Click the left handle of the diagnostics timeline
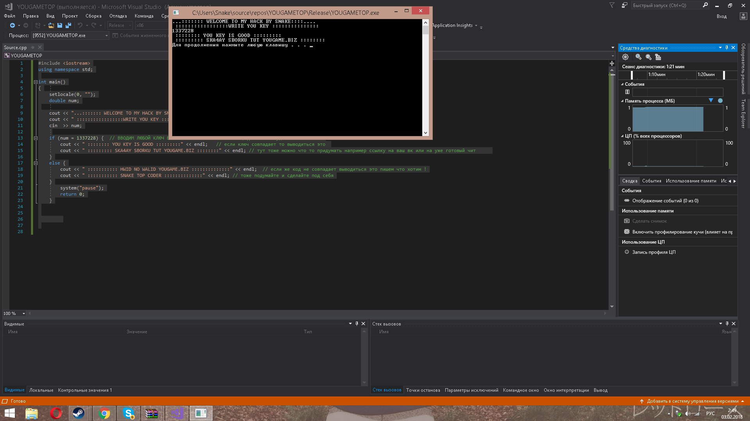The image size is (750, 421). coord(632,75)
